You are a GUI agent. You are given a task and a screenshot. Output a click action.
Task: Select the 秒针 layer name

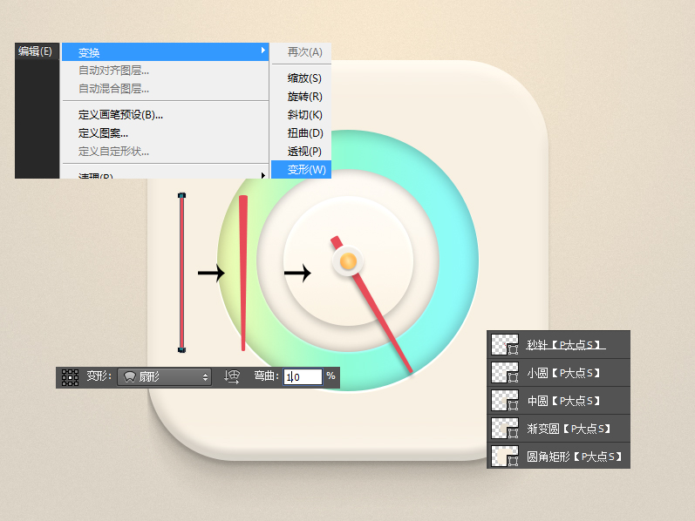coord(565,344)
